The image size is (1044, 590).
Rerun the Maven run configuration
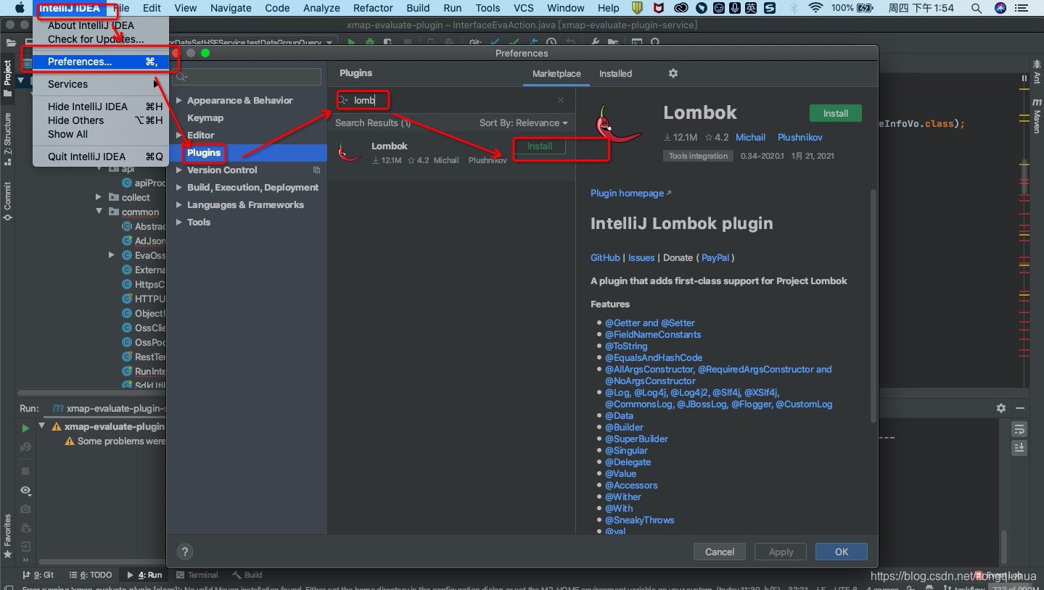point(25,428)
